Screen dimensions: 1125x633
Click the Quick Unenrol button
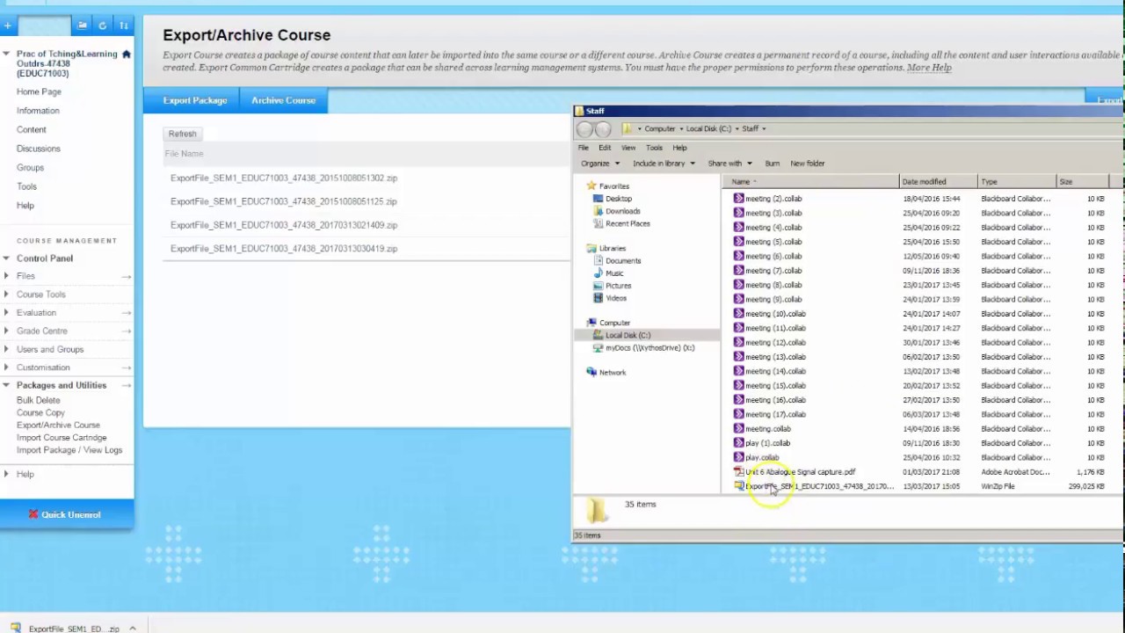click(67, 514)
